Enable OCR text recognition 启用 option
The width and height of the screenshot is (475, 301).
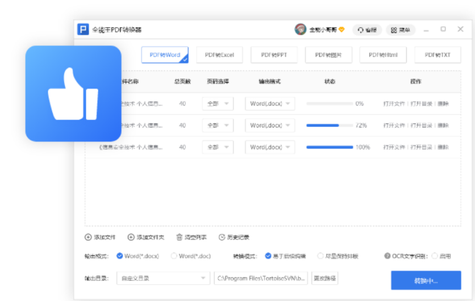tap(435, 256)
